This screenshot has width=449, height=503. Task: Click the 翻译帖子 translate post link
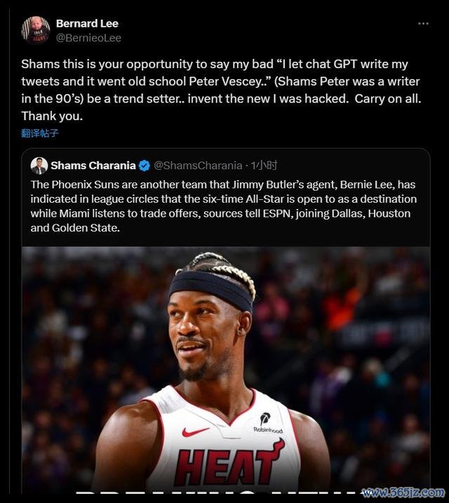tap(40, 133)
